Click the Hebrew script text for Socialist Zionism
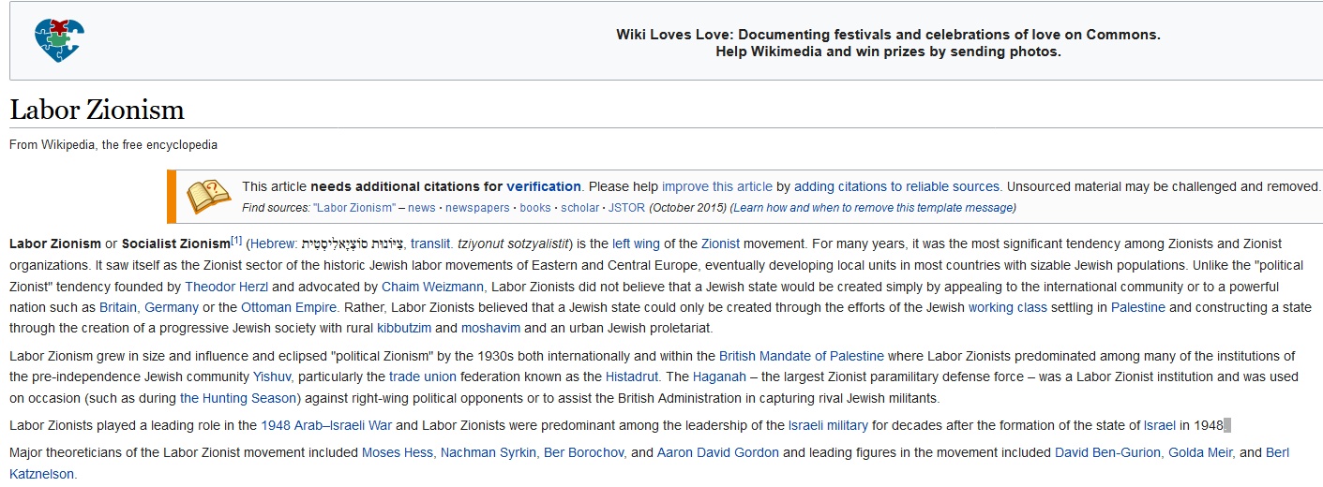The height and width of the screenshot is (487, 1323). point(354,244)
